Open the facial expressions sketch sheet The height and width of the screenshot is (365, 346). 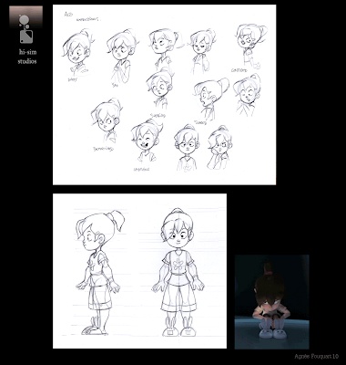click(x=164, y=95)
